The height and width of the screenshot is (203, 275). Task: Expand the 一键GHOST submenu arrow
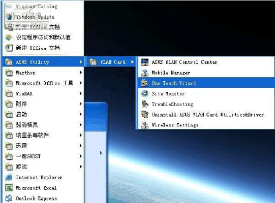[81, 156]
